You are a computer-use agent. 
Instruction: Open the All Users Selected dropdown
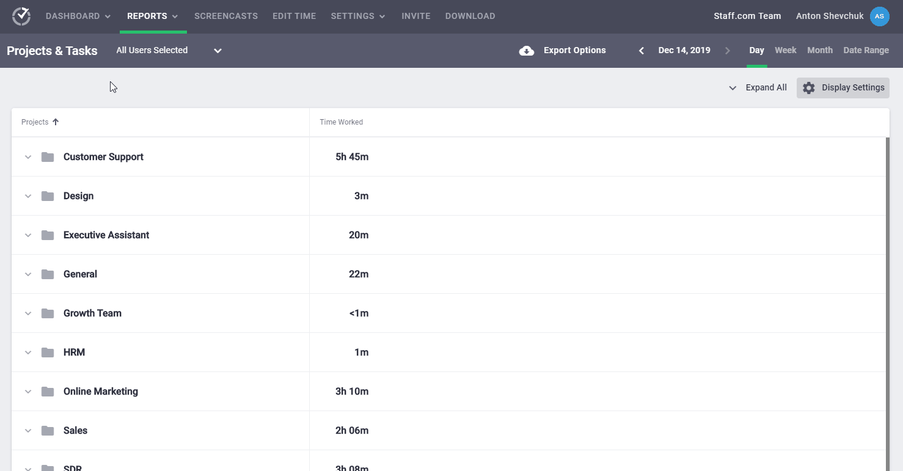(169, 51)
